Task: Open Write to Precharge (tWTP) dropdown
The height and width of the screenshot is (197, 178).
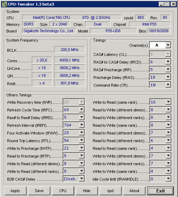Action: coord(81,148)
